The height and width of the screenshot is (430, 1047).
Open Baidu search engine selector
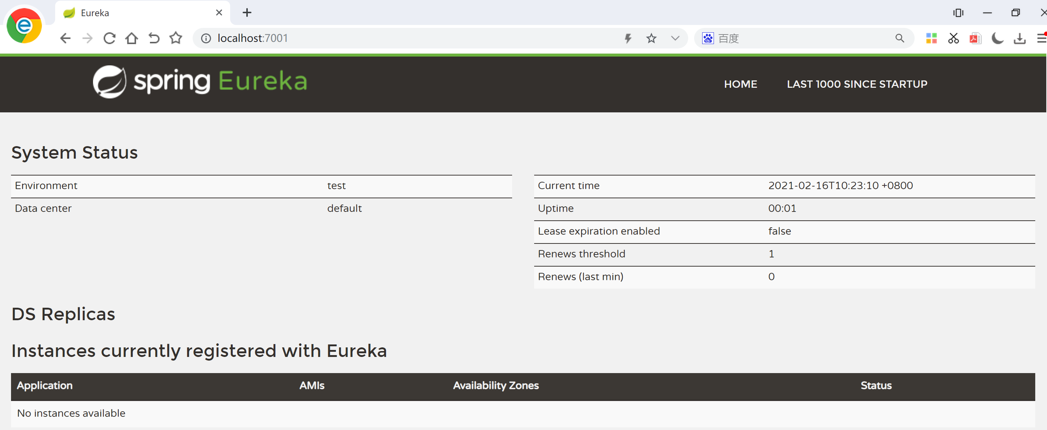[x=708, y=39]
